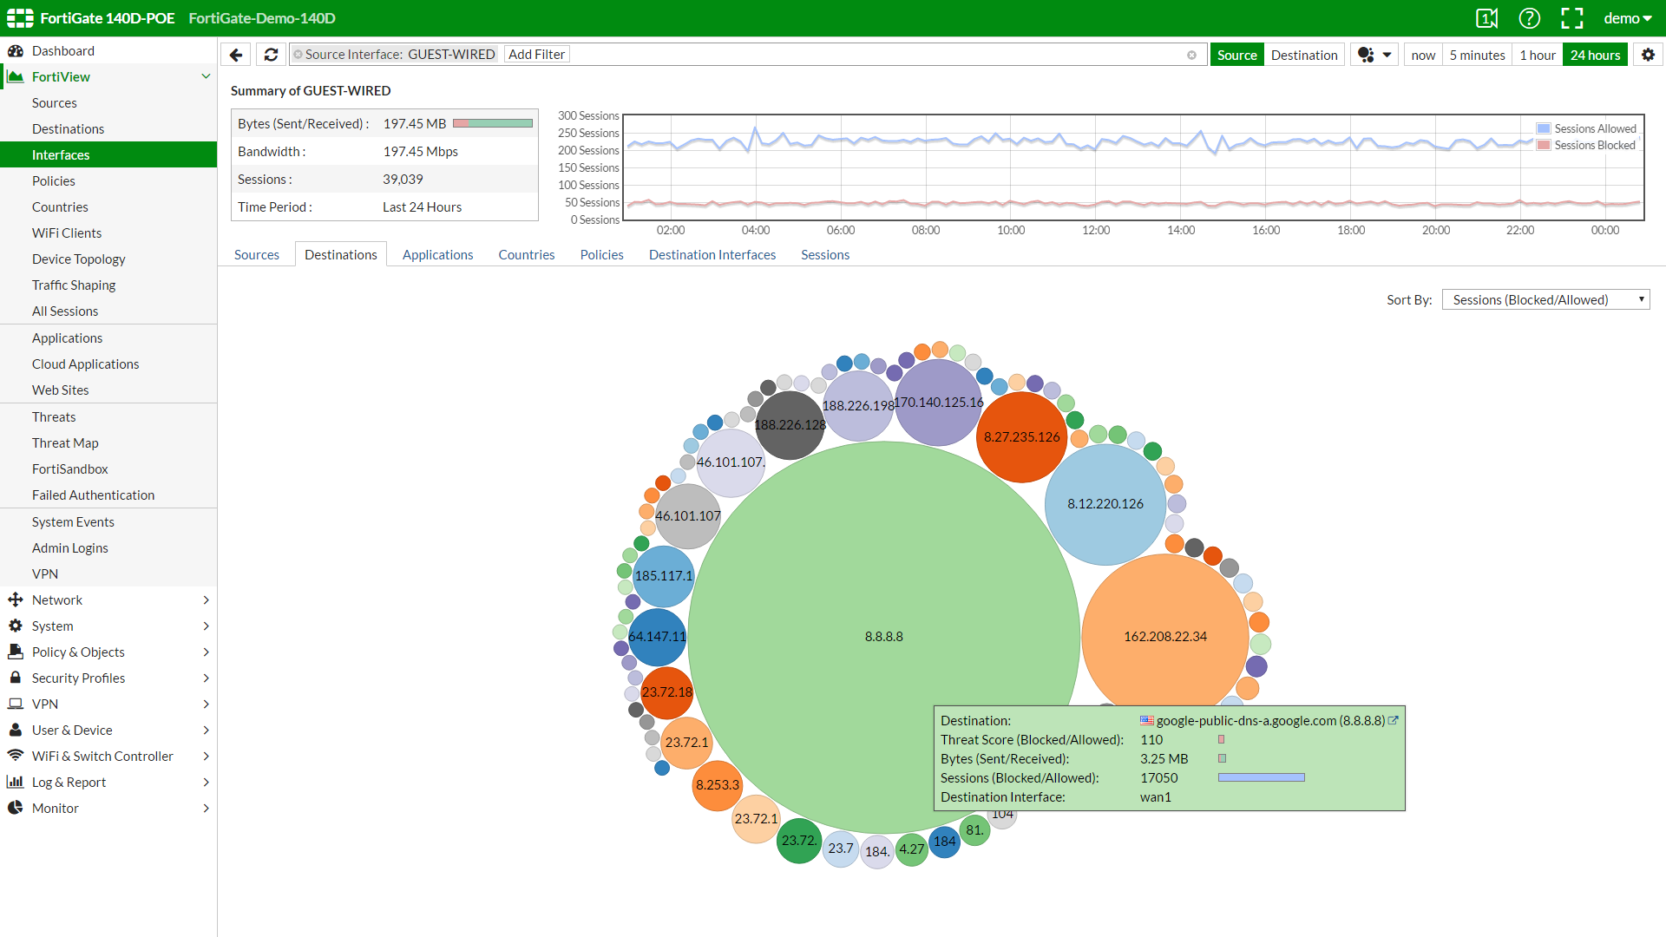Remove the Source Interface filter
This screenshot has width=1666, height=937.
pos(298,55)
